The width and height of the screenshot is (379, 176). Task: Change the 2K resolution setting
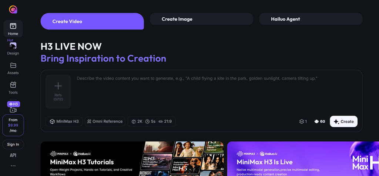(137, 122)
